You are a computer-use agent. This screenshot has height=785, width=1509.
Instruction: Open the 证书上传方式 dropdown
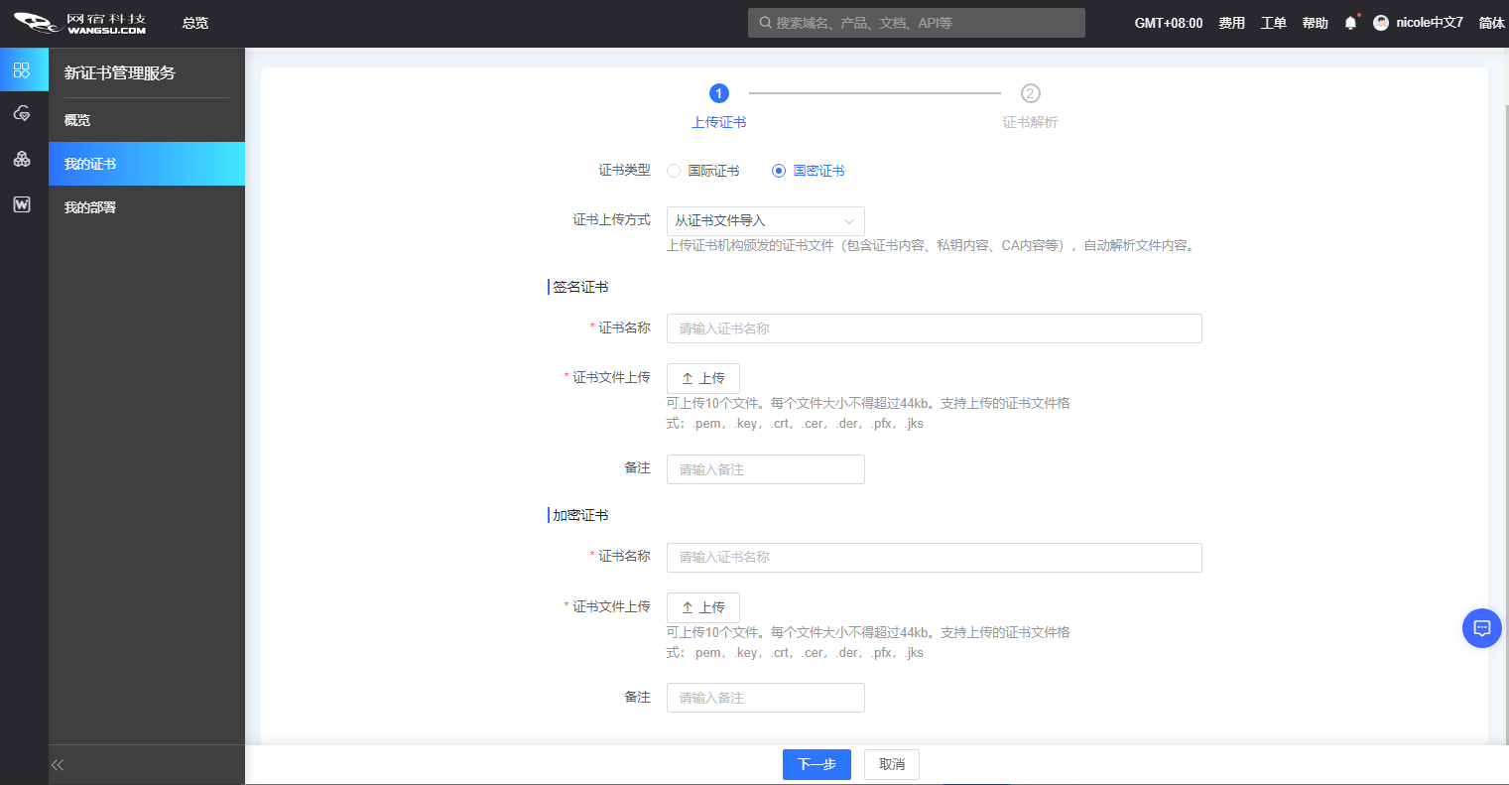[x=766, y=221]
